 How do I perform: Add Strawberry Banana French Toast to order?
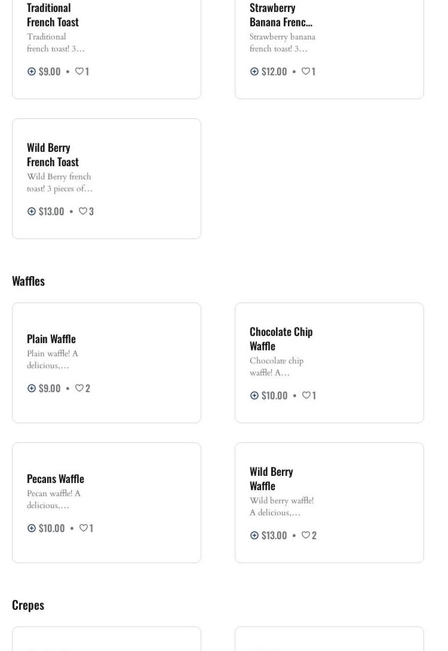pyautogui.click(x=254, y=71)
